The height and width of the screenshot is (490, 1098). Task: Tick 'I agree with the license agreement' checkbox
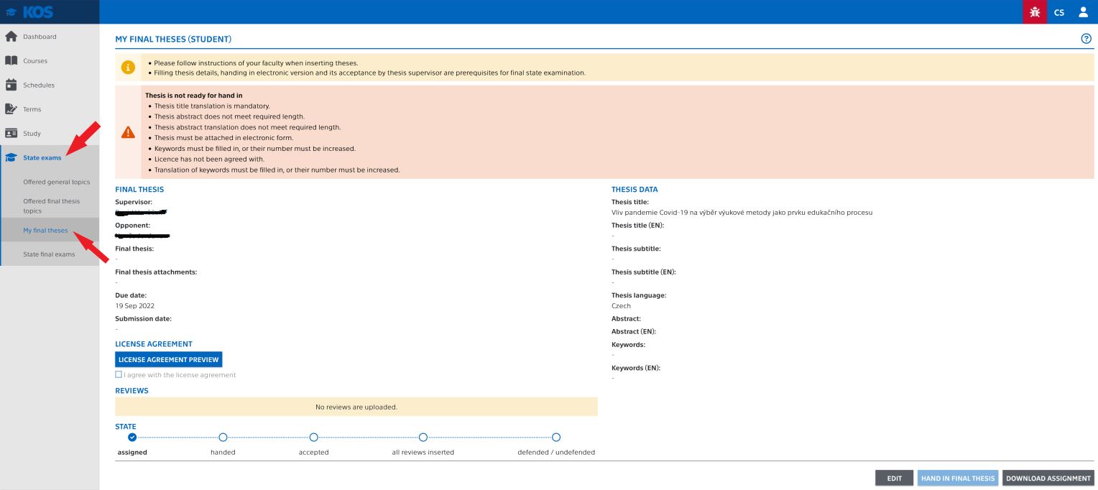[x=119, y=374]
